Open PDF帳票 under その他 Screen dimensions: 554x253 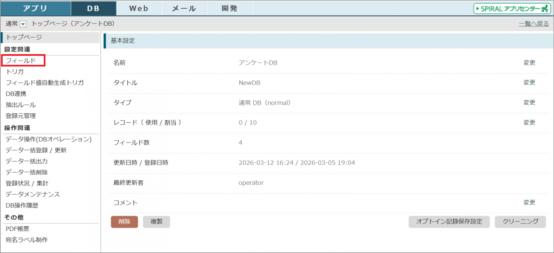(17, 229)
